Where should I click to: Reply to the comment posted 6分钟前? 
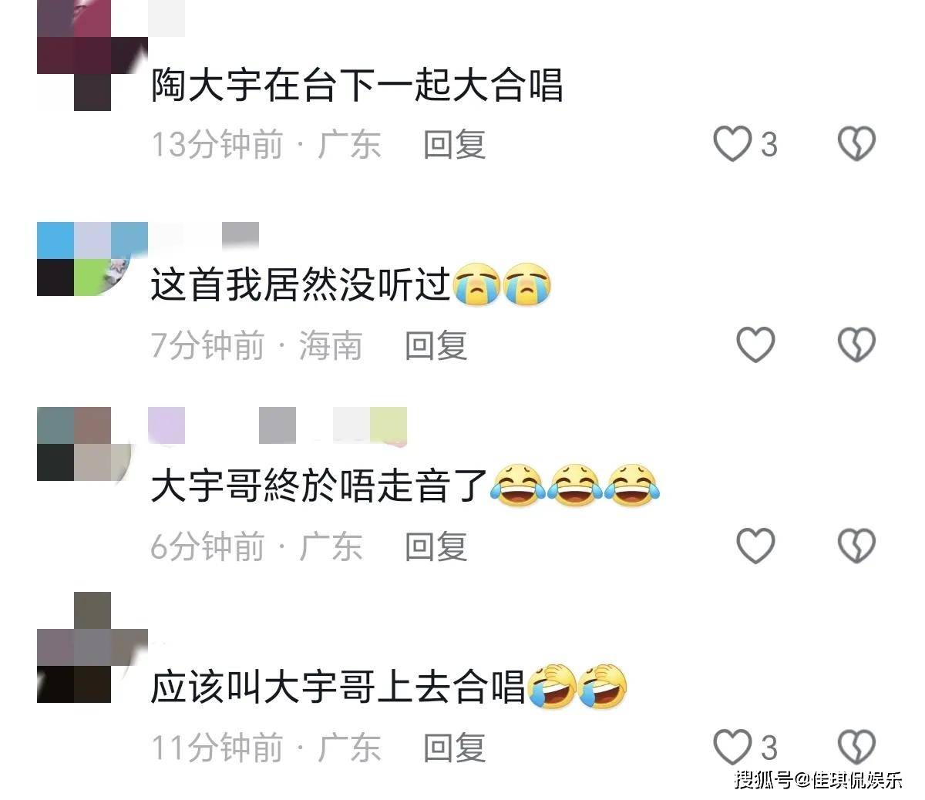(x=436, y=546)
